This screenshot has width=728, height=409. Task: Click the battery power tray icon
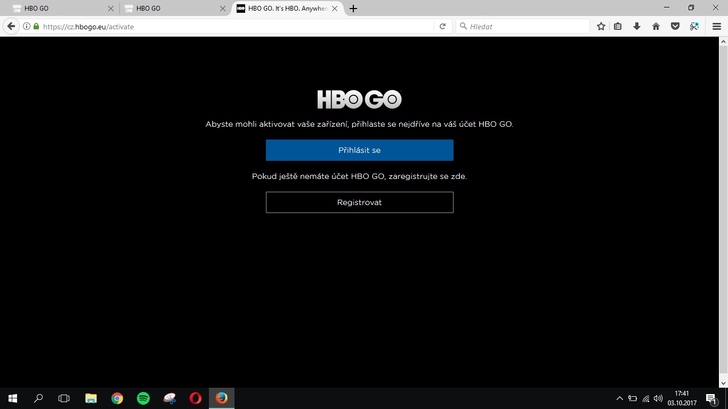click(x=633, y=398)
